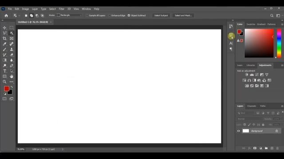Screen dimensions: 284x159
Task: Select the Dodge tool
Action: pyautogui.click(x=4, y=66)
